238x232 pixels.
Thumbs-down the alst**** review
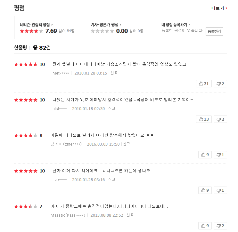tap(220, 119)
